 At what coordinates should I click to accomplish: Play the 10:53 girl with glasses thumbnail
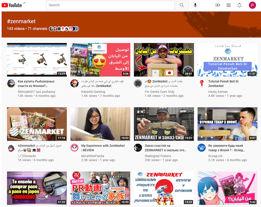(100, 124)
